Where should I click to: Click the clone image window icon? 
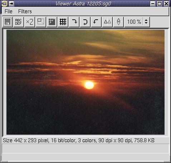coord(41,22)
